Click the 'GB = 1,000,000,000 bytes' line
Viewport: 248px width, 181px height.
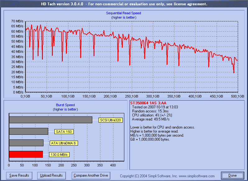[x=150, y=139]
